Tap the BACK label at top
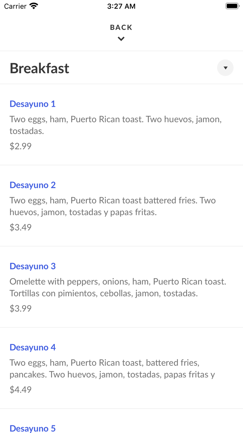The height and width of the screenshot is (433, 243). (121, 27)
